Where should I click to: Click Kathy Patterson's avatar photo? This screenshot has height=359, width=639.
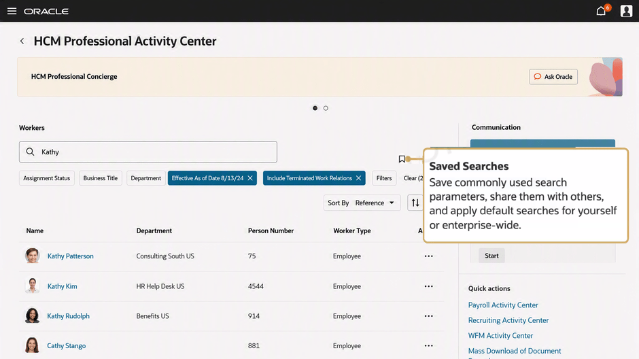click(x=32, y=256)
